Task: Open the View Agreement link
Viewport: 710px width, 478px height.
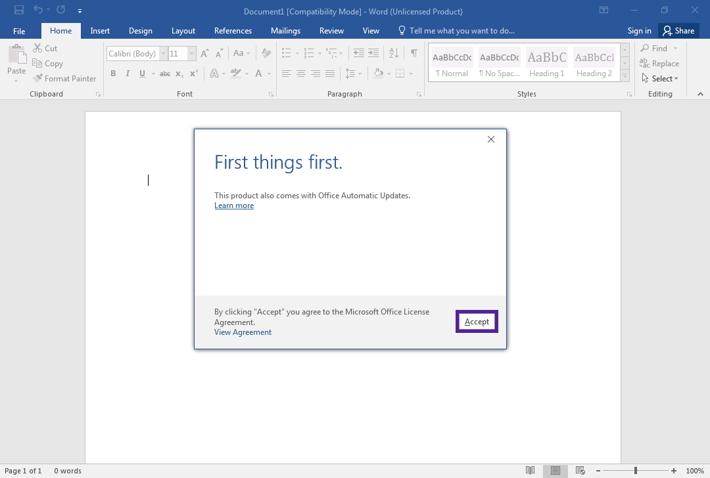Action: (243, 332)
